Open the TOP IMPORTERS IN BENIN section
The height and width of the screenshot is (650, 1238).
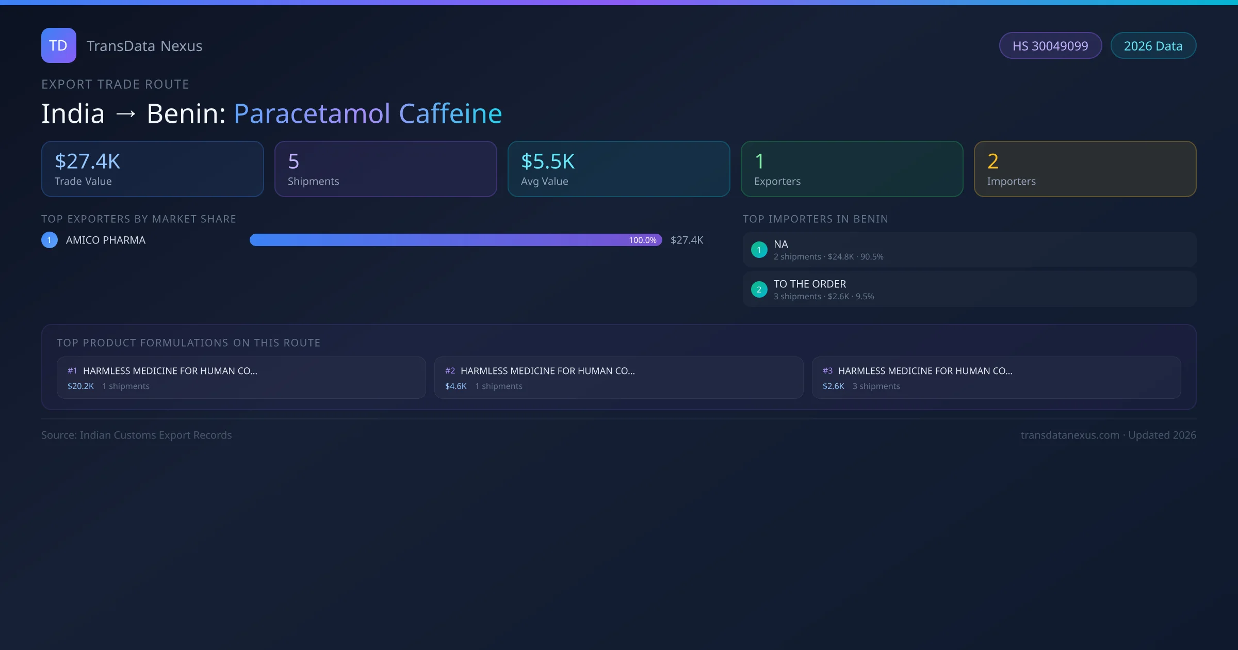tap(816, 219)
